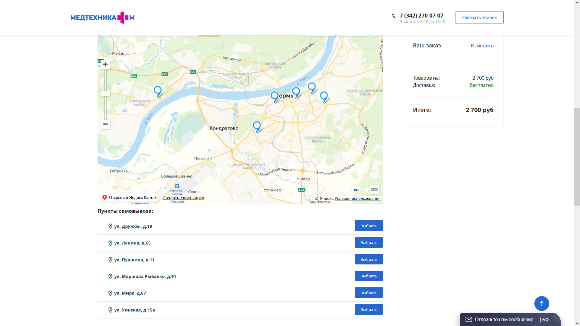
Task: Click the map zoom slider handle
Action: click(105, 94)
